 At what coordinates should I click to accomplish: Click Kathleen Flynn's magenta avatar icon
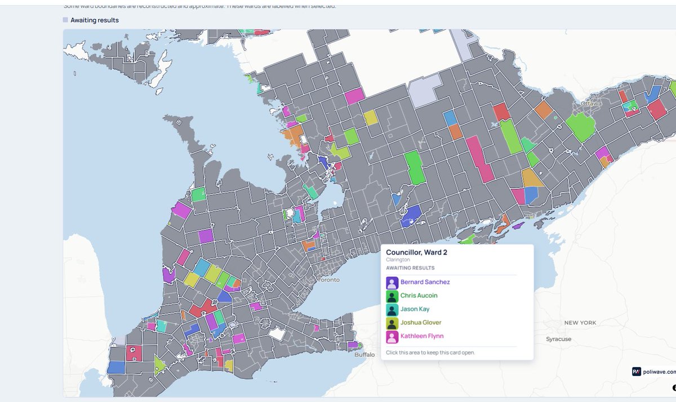392,337
